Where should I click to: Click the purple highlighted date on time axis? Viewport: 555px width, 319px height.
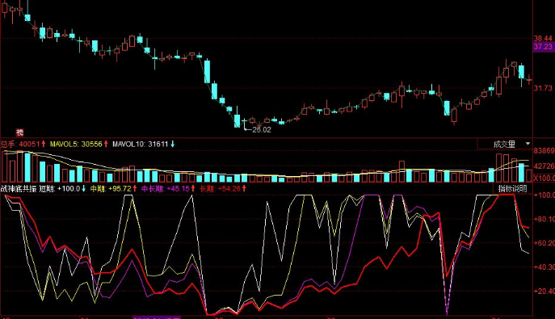point(157,317)
